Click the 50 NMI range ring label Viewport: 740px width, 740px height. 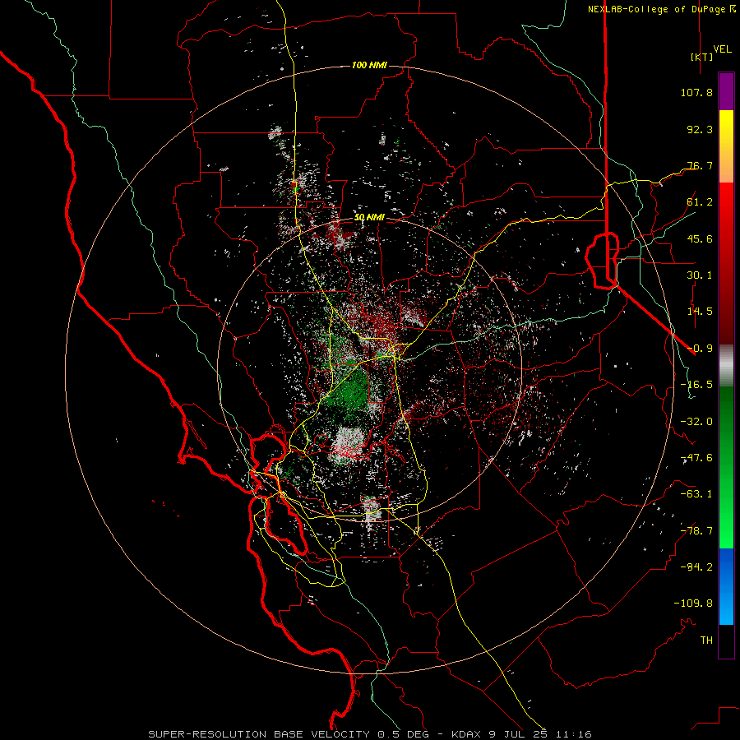(369, 218)
